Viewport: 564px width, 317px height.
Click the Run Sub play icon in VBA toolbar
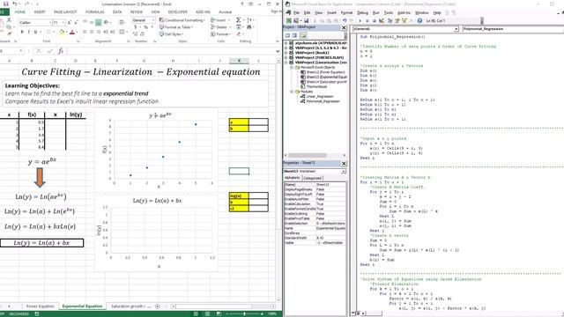point(360,21)
